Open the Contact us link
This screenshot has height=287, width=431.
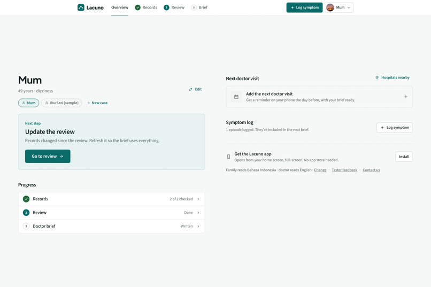(x=371, y=170)
